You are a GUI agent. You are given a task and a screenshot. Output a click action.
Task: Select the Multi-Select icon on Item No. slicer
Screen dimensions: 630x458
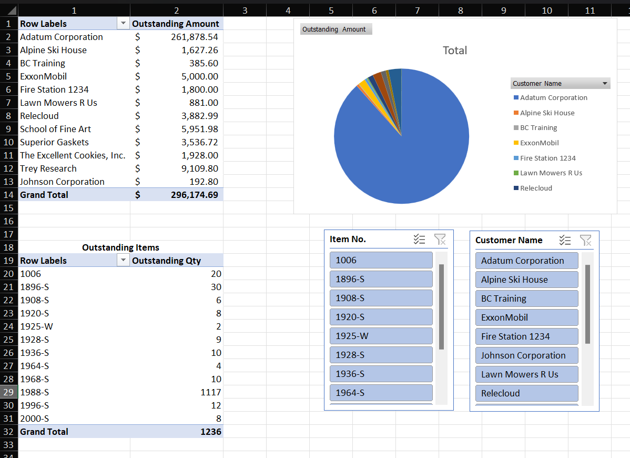(419, 239)
